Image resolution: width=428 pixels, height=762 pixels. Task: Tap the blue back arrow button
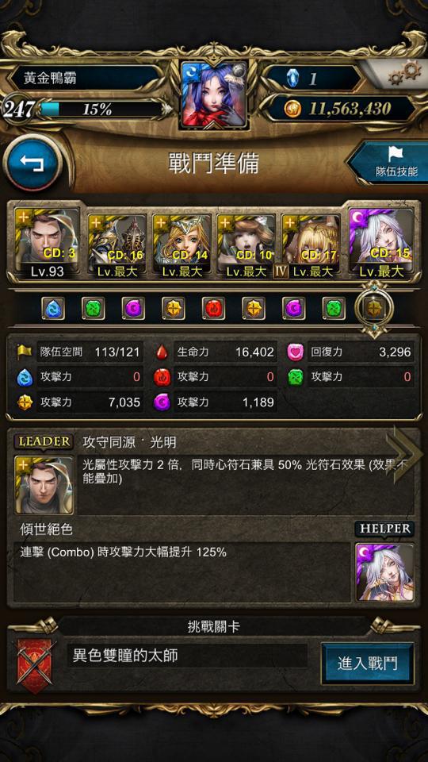tap(33, 164)
